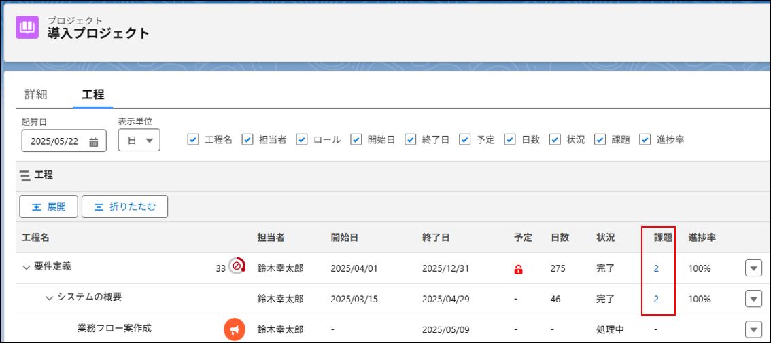Screen dimensions: 771x343
Task: Click the 工程 section list icon
Action: (25, 175)
